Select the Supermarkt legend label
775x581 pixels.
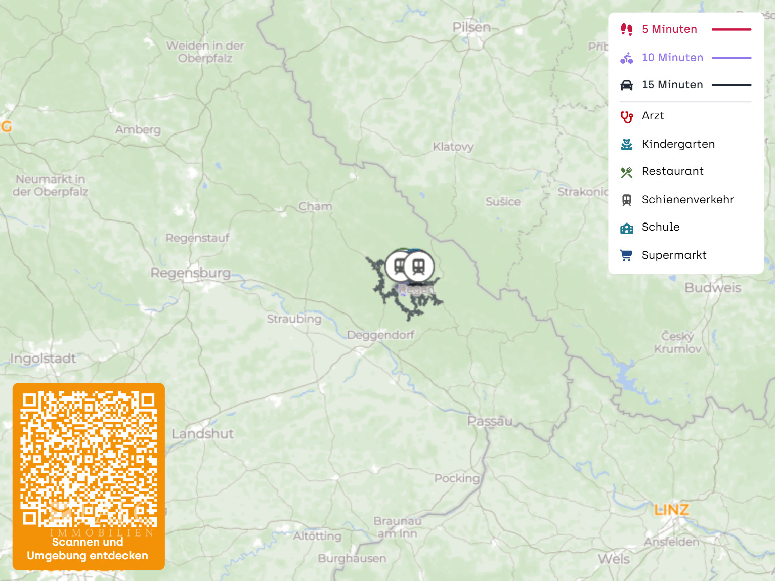pos(674,255)
